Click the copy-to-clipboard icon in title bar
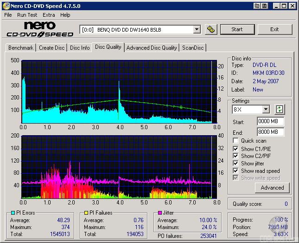This screenshot has height=243, width=299. [x=257, y=6]
